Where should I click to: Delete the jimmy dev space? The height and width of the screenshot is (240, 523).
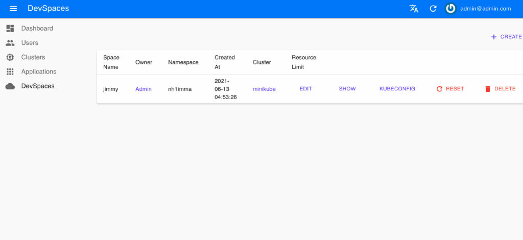pos(500,89)
